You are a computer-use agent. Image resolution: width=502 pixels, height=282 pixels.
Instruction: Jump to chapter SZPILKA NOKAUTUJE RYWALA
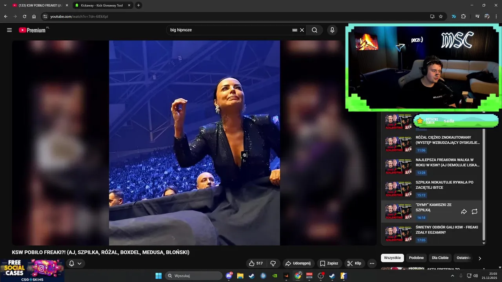click(431, 189)
